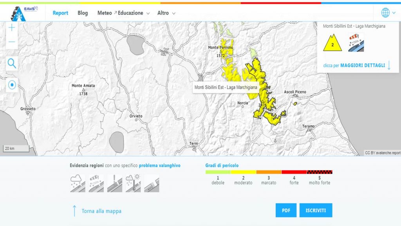Download the bulletin as PDF
The height and width of the screenshot is (226, 401).
click(x=286, y=210)
